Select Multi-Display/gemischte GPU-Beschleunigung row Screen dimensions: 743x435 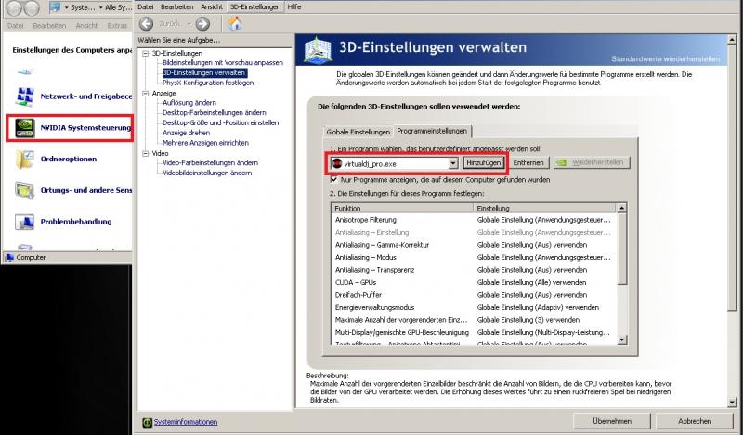click(475, 333)
